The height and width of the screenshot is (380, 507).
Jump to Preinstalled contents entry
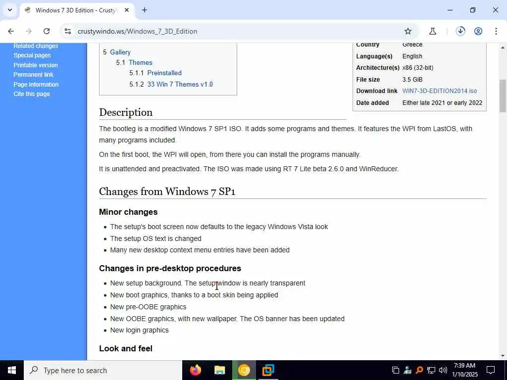pyautogui.click(x=164, y=73)
